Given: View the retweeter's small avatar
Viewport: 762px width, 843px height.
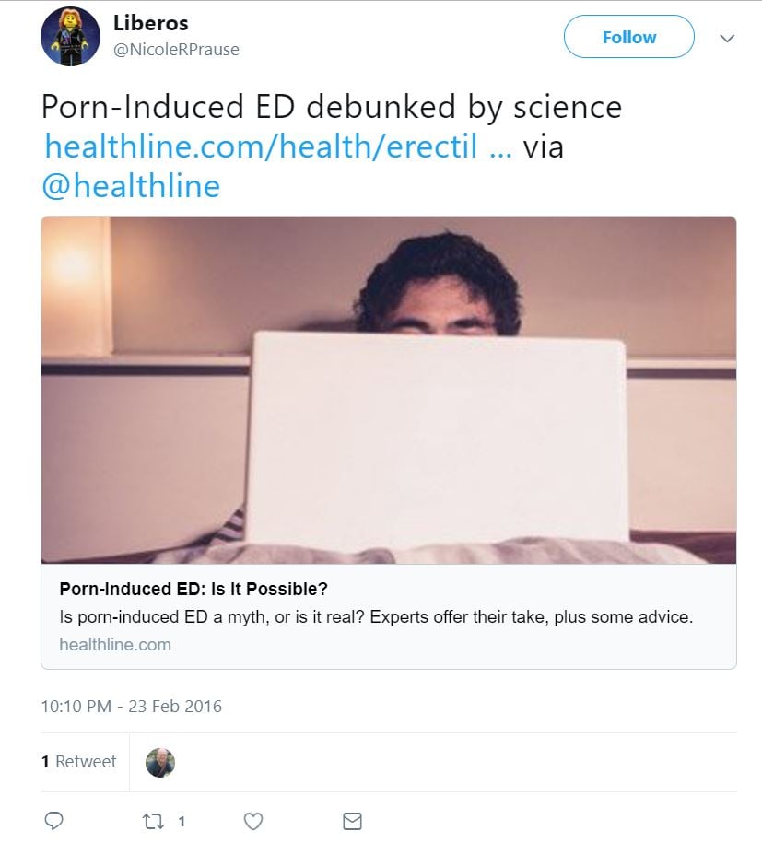Looking at the screenshot, I should tap(160, 762).
